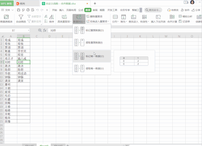Click the fx insert function icon
This screenshot has height=146, width=202.
(45, 30)
